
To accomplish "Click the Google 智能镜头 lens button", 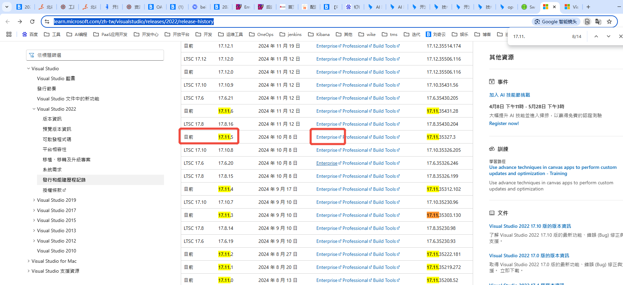I will (x=556, y=22).
